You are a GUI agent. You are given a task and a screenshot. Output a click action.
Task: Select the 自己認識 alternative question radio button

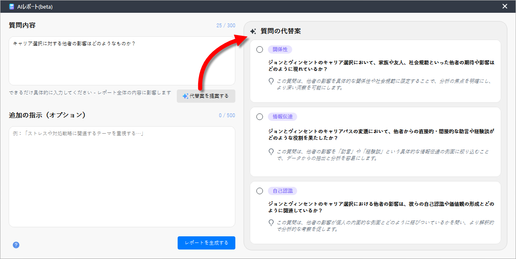(260, 191)
